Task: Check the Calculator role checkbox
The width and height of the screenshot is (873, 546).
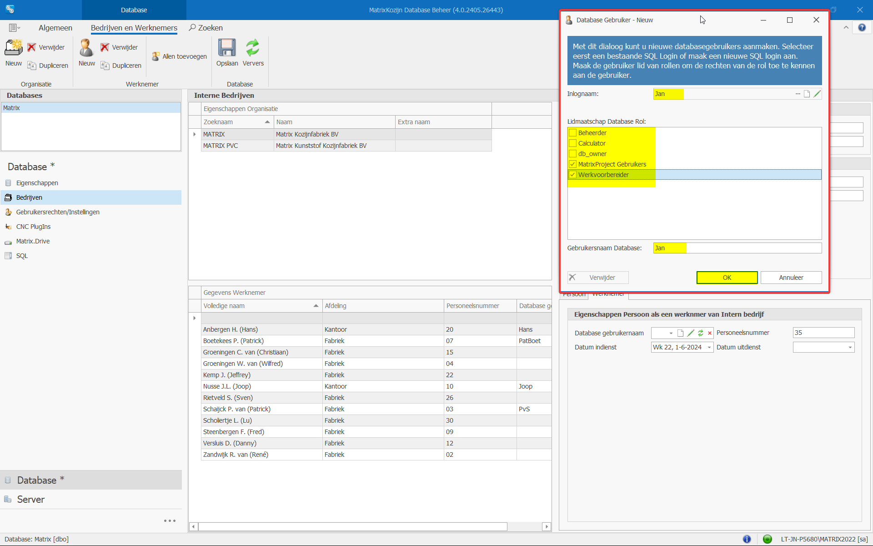Action: pyautogui.click(x=573, y=143)
